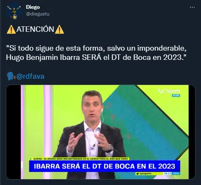The height and width of the screenshot is (185, 201).
Task: Click the @rdfava mention link
Action: click(x=30, y=76)
